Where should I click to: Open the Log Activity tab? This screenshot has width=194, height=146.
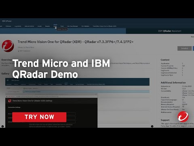(x=18, y=26)
